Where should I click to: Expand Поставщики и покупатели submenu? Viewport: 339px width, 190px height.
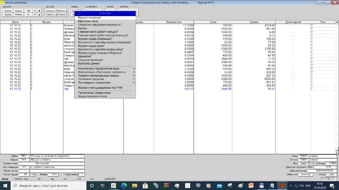(x=105, y=83)
